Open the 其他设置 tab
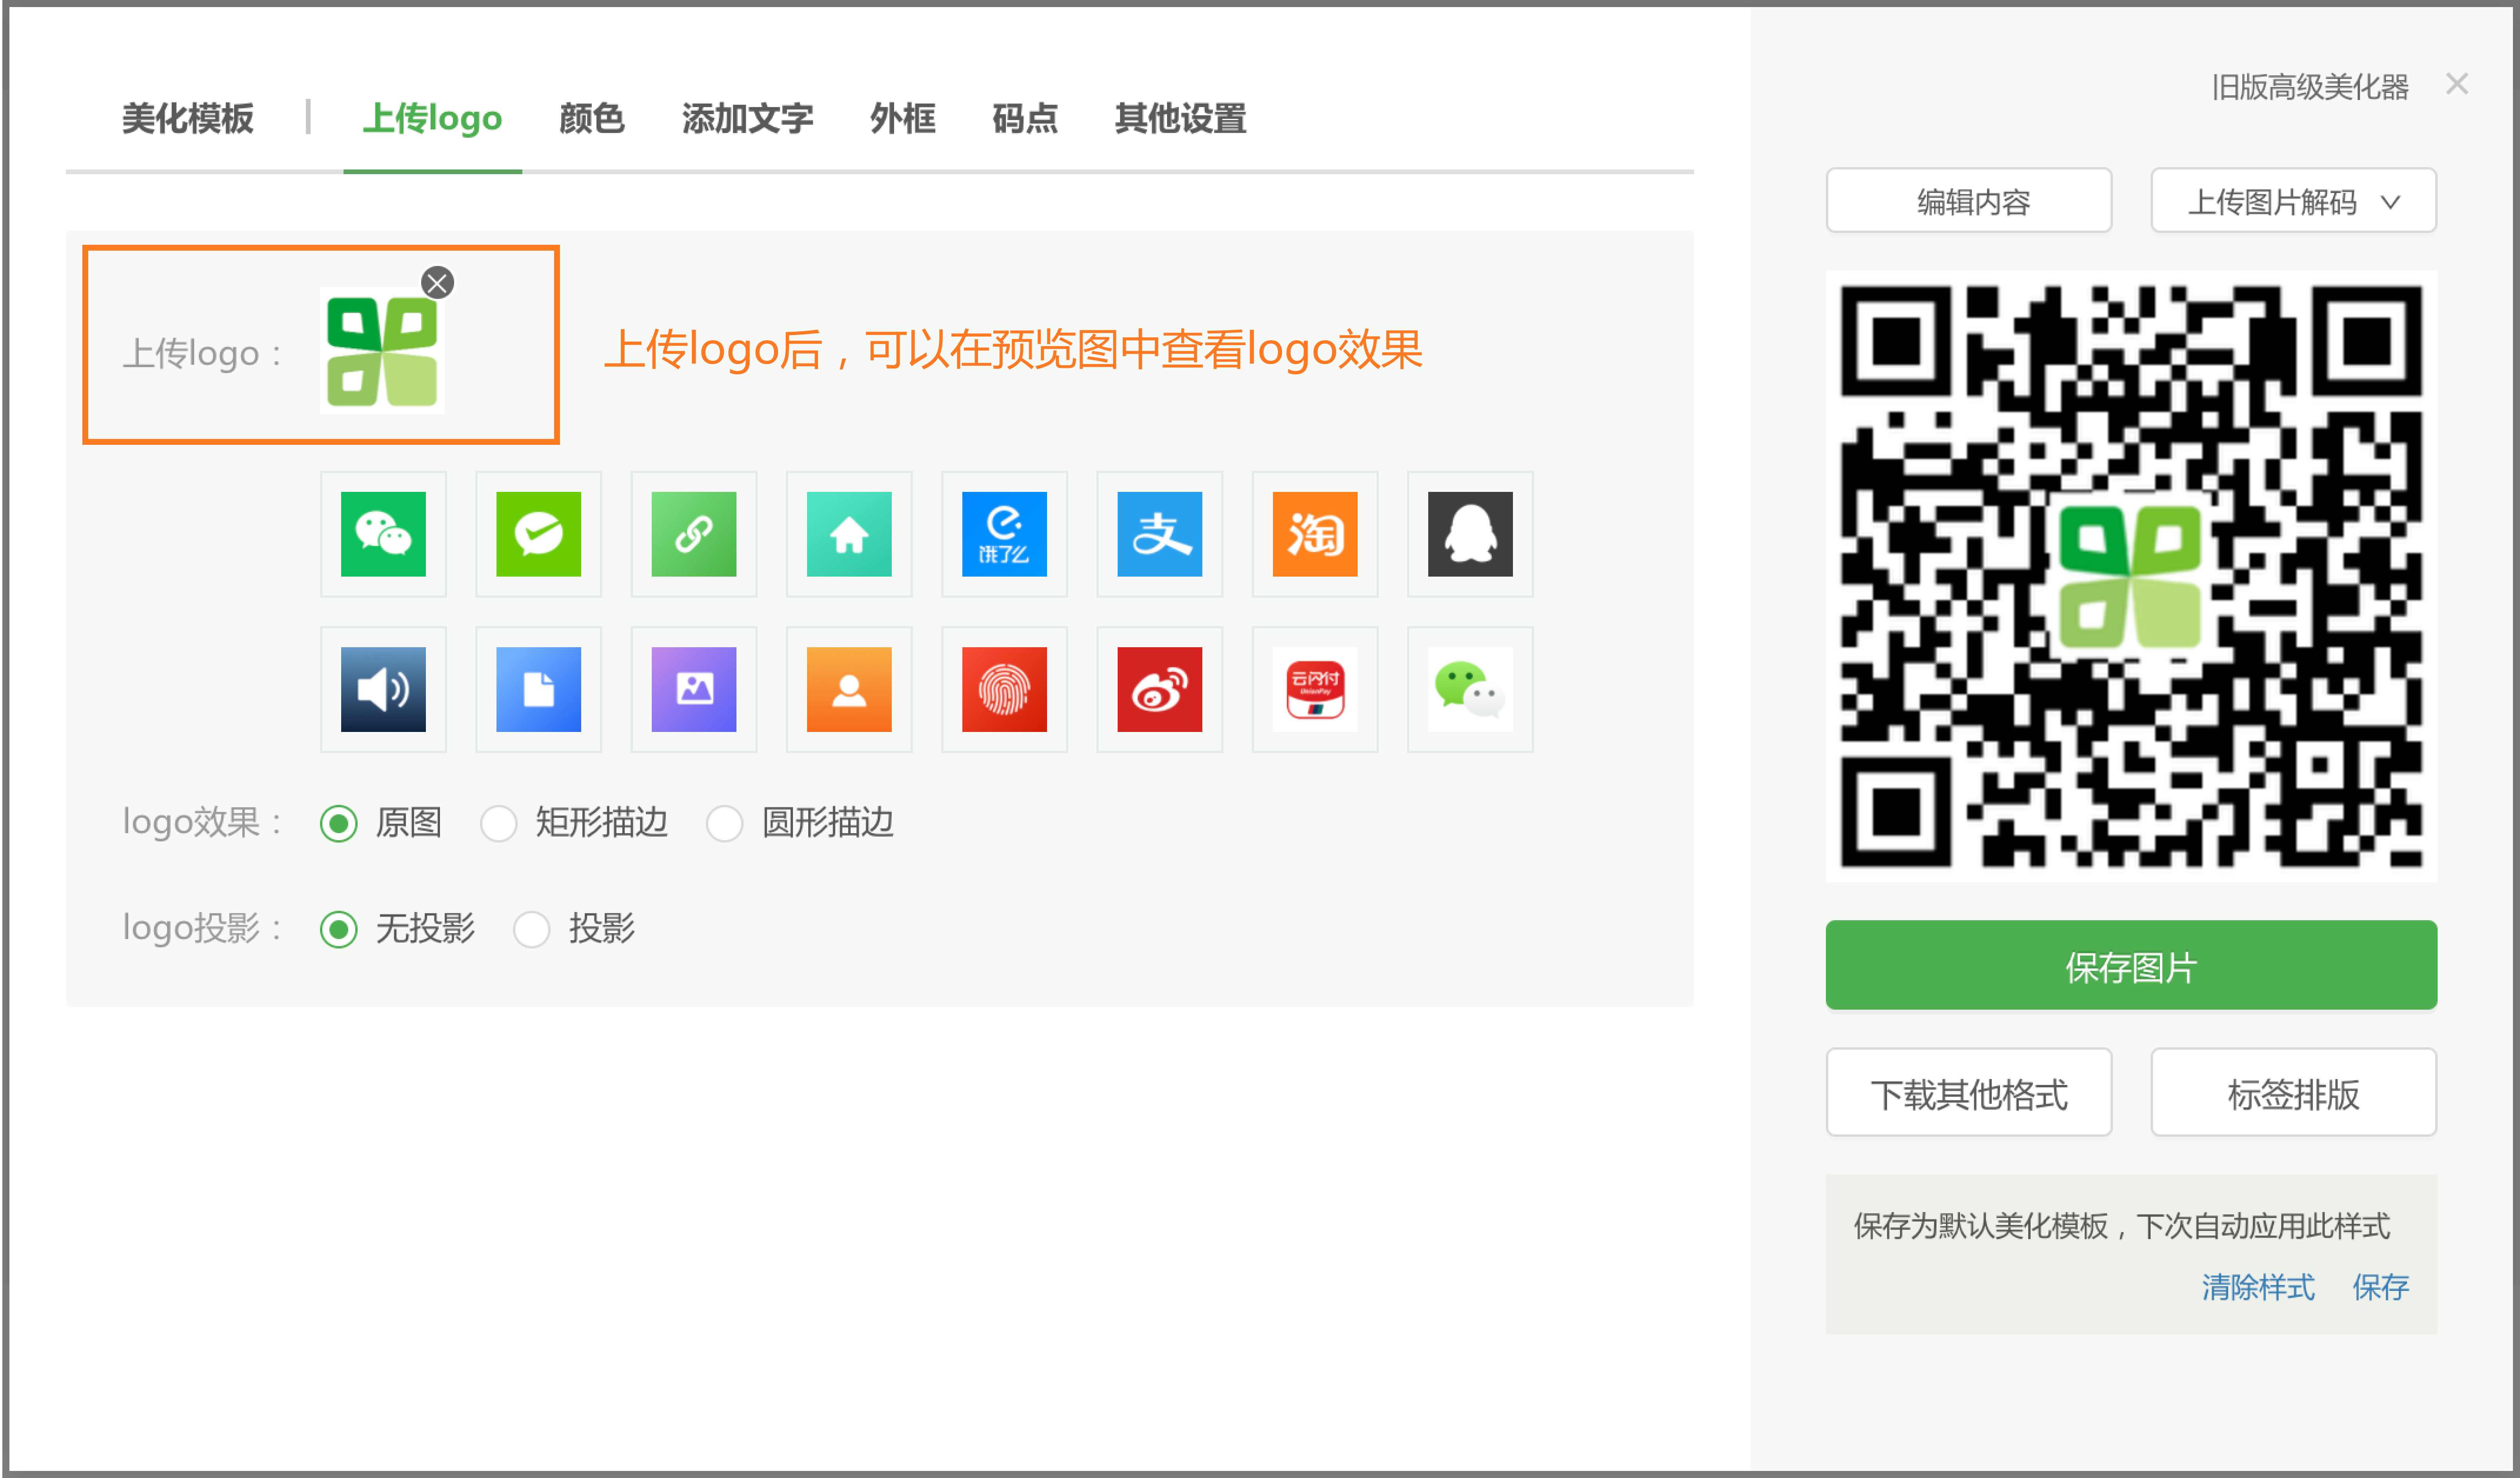 click(x=1181, y=119)
